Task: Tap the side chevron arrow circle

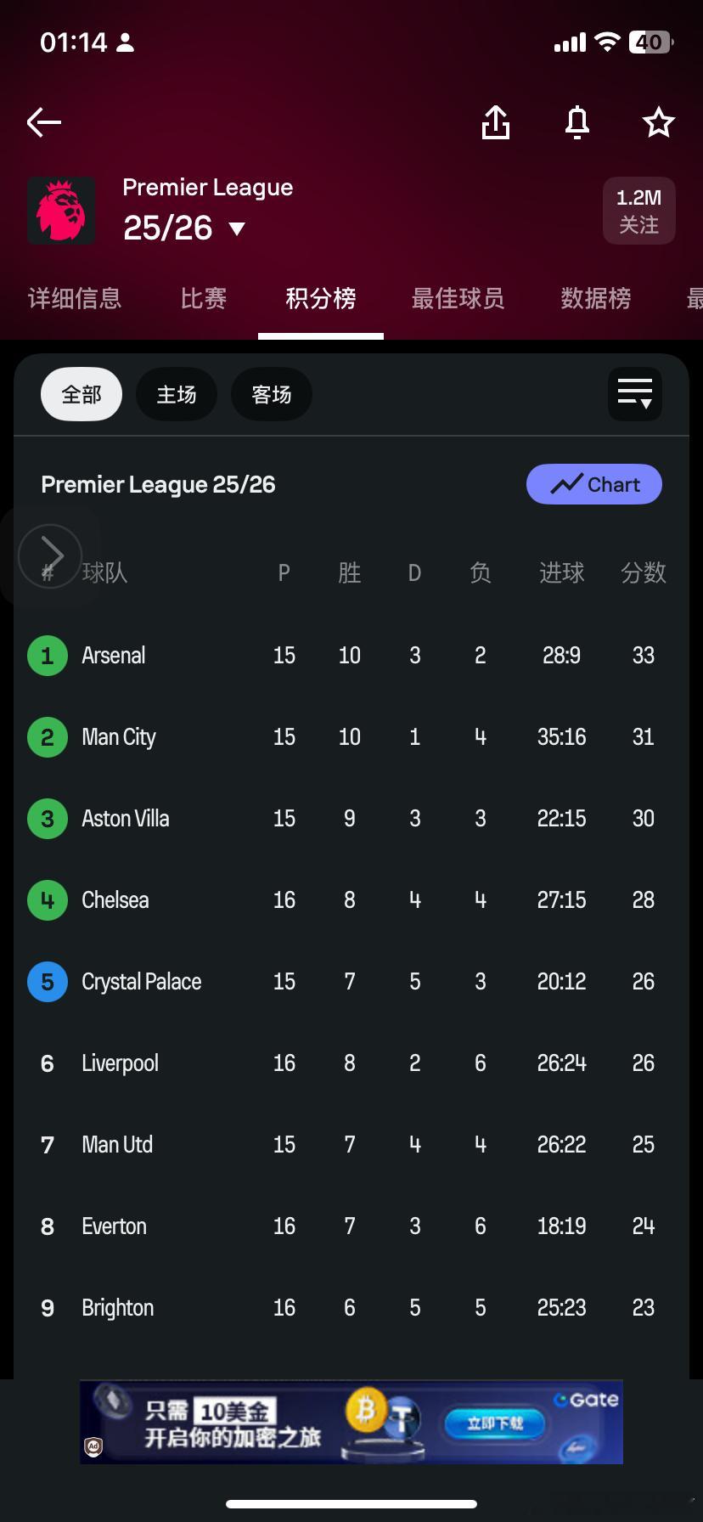Action: click(x=50, y=555)
